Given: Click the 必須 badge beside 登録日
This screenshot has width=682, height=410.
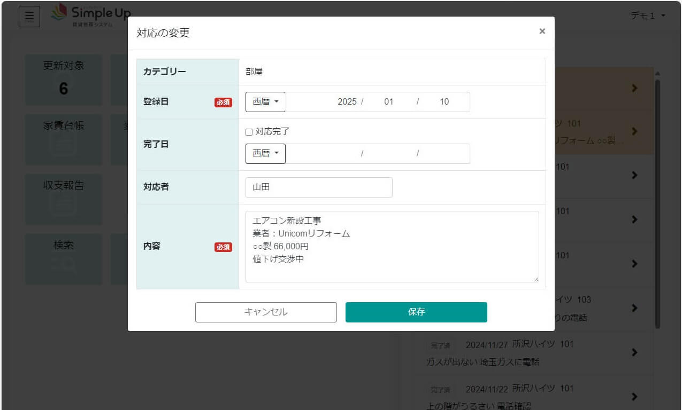Looking at the screenshot, I should 224,102.
